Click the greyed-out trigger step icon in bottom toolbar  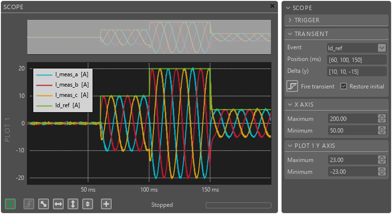29,204
